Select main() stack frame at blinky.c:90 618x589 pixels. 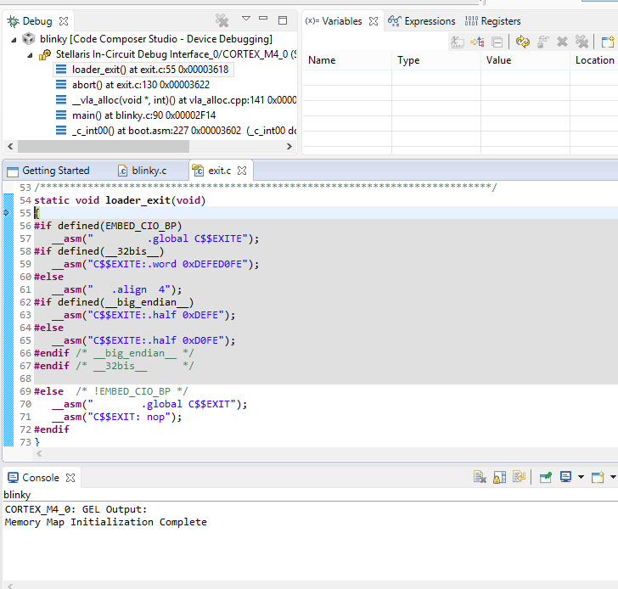[143, 115]
